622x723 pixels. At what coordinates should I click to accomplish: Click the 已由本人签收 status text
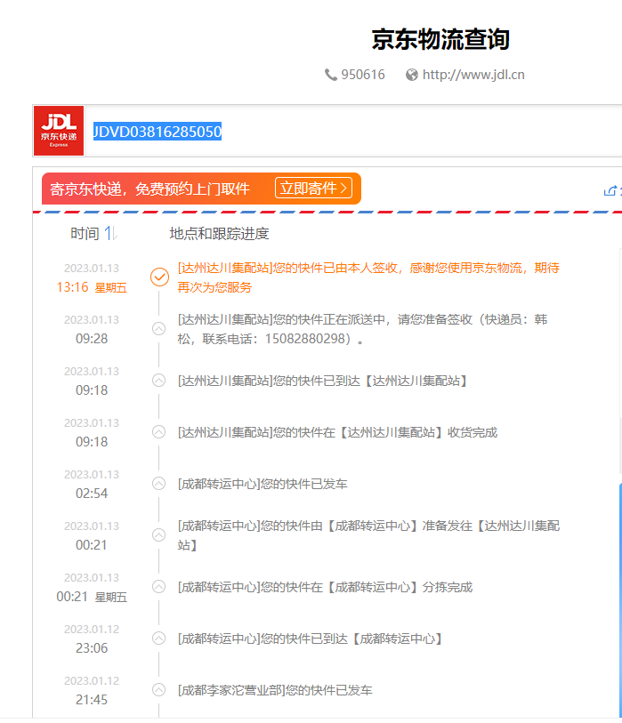tap(368, 277)
